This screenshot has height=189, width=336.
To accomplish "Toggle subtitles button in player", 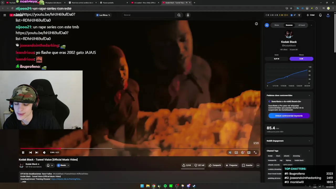I will click(x=236, y=153).
